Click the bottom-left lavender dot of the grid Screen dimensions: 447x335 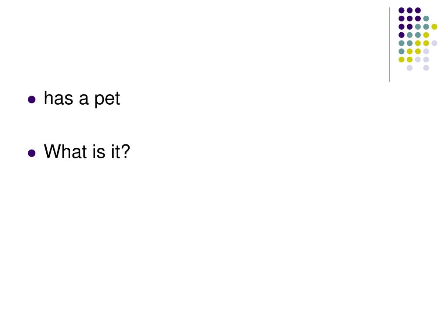click(x=409, y=68)
